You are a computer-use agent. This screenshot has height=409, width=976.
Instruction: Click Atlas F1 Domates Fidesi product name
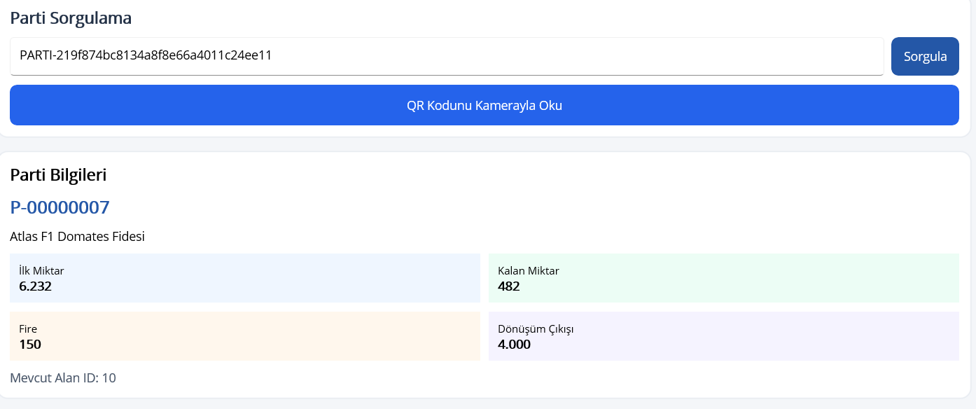[x=77, y=237]
